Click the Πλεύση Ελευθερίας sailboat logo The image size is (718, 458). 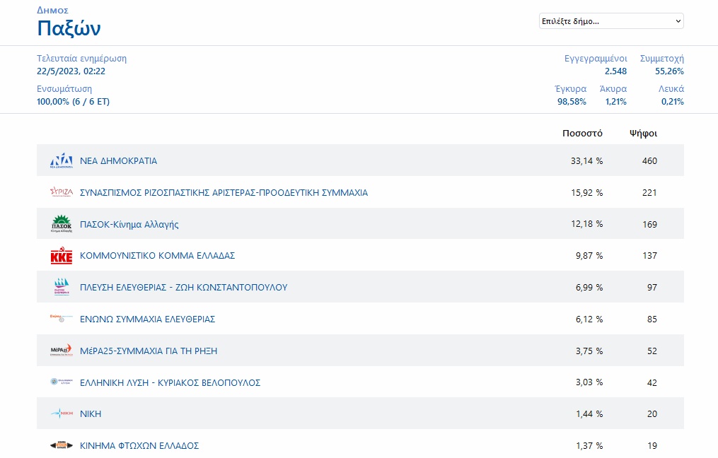pos(62,288)
